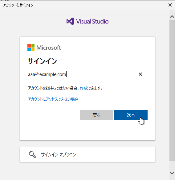The height and width of the screenshot is (180, 175).
Task: Open the 作成 account creation link
Action: (84, 88)
